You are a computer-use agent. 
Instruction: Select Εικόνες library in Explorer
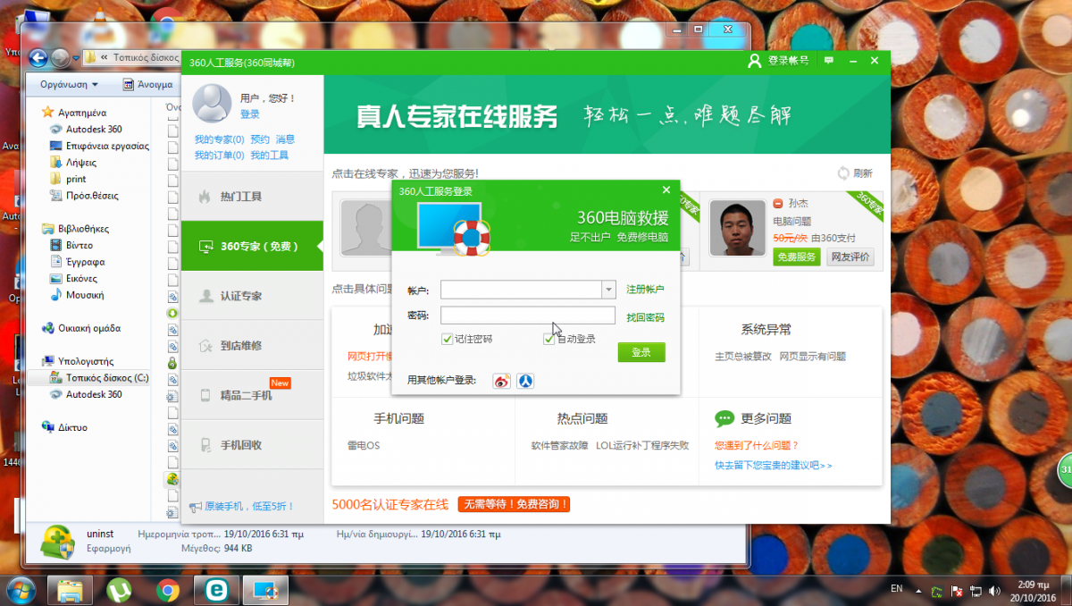[74, 279]
